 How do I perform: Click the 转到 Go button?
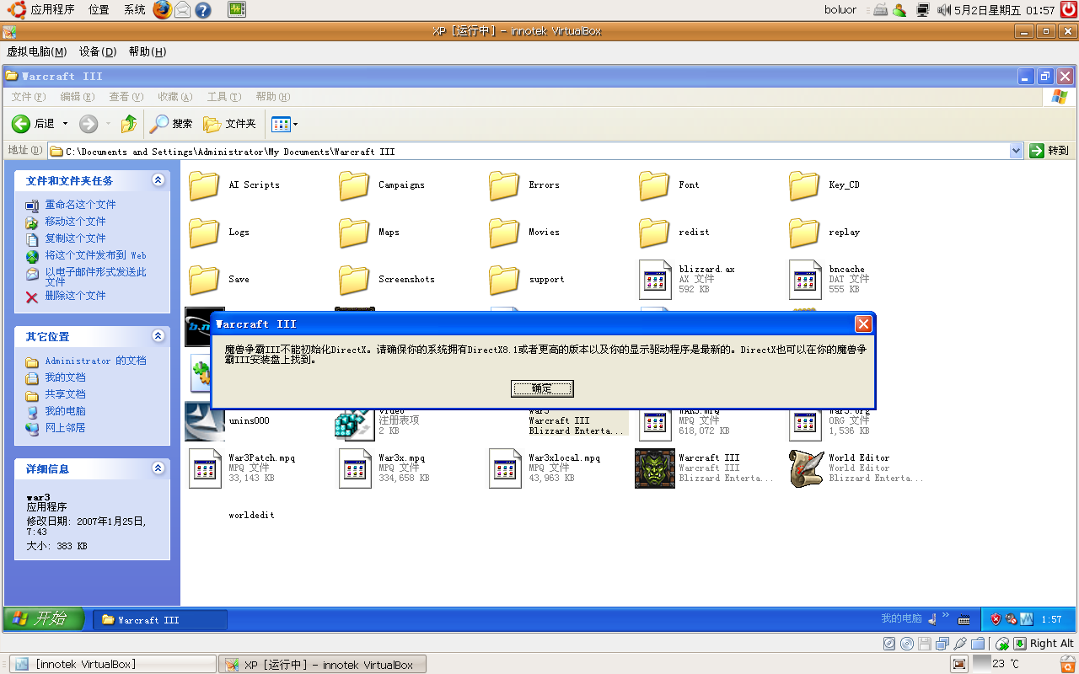click(x=1049, y=151)
